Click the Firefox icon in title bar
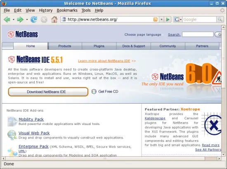The image size is (227, 169). click(x=4, y=3)
